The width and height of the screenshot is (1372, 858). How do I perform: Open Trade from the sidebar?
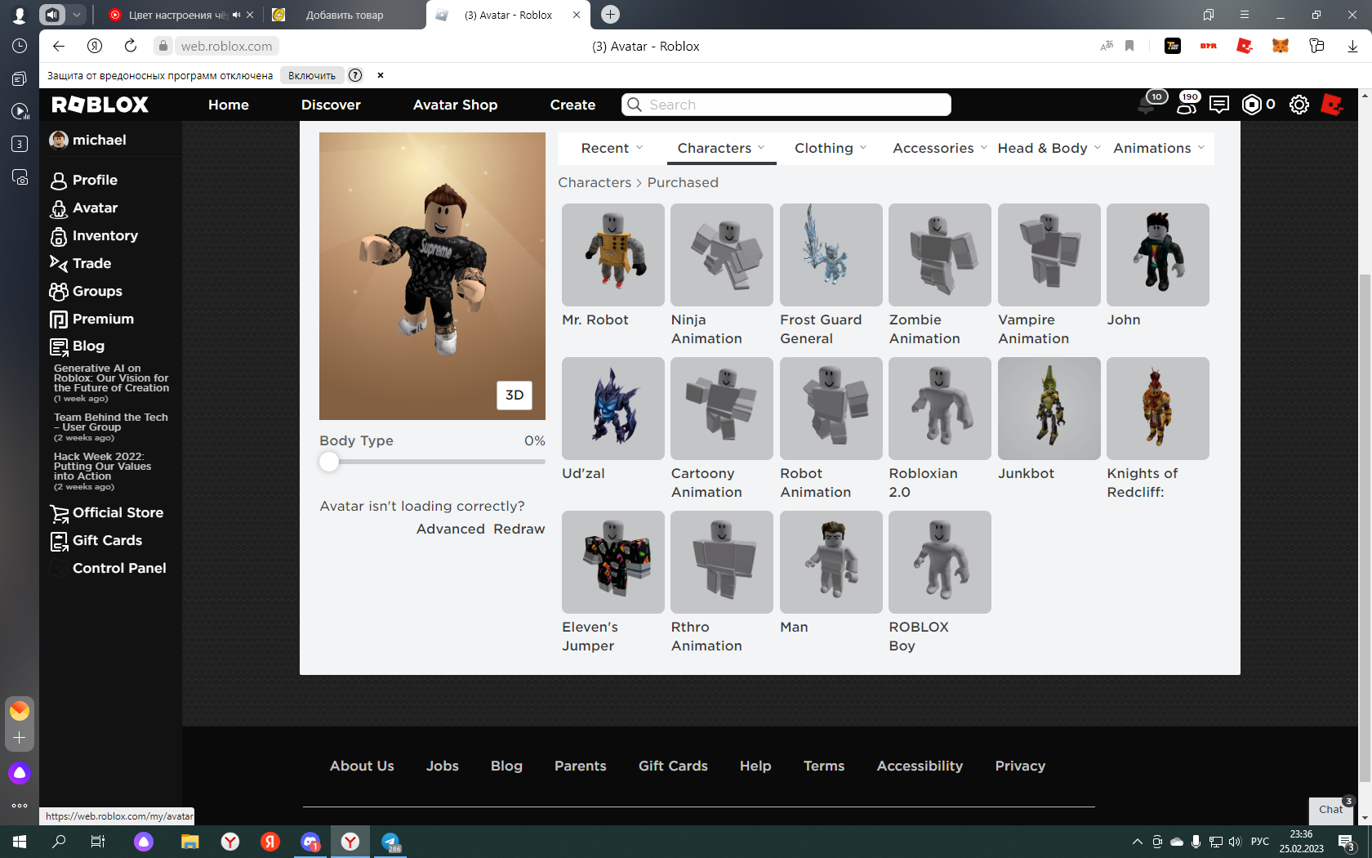tap(91, 263)
